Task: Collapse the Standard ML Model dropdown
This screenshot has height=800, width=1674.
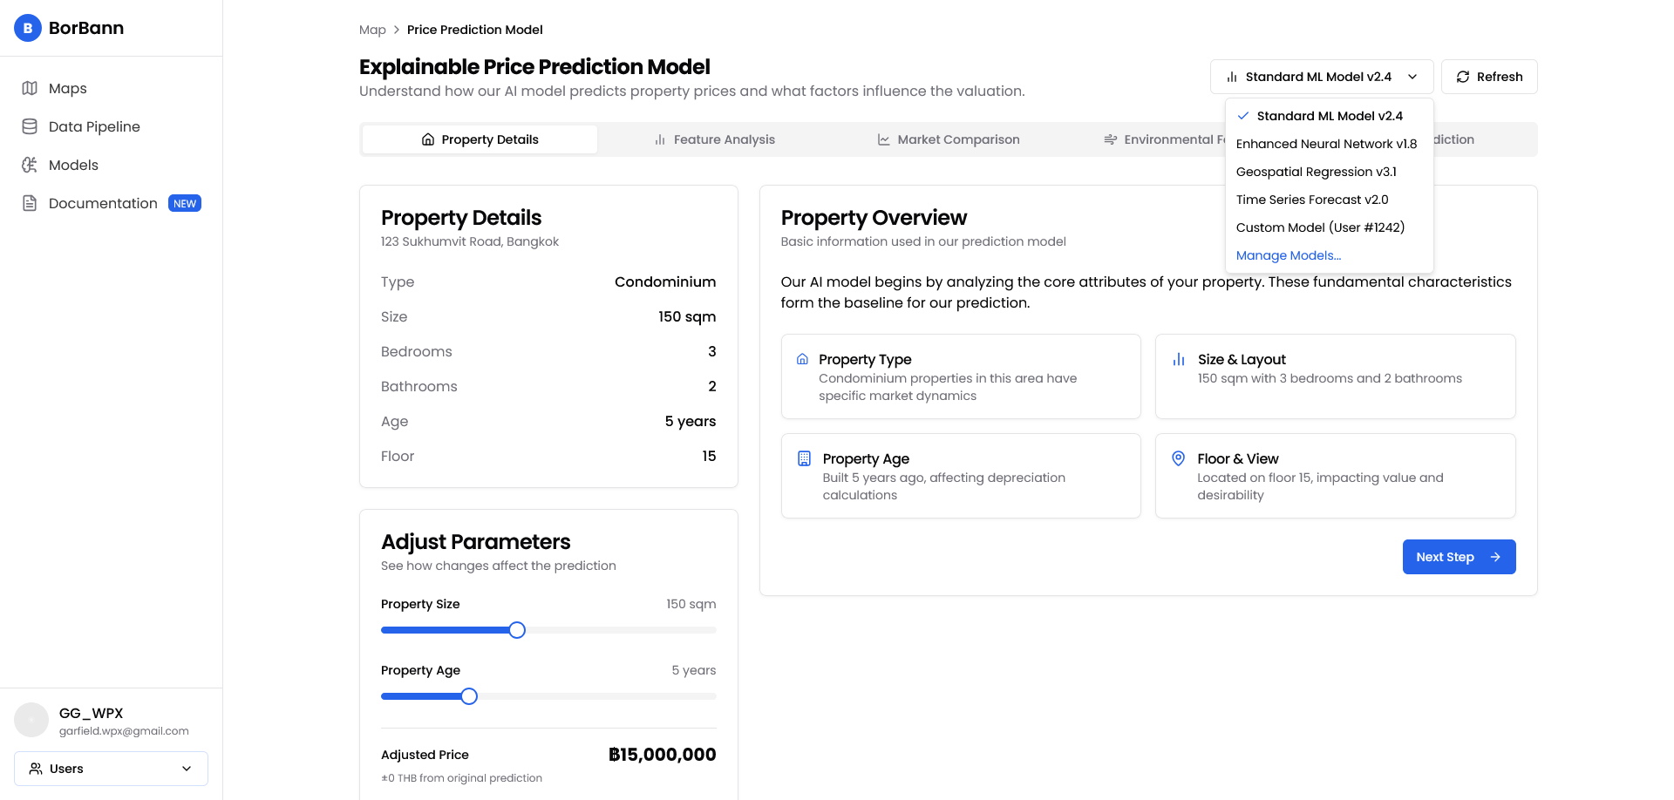Action: 1321,77
